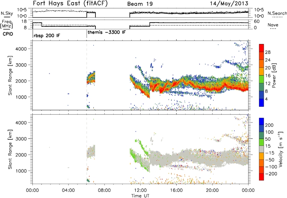Pick the orange 20–24 dB power swatch
This screenshot has width=287, height=198.
tap(262, 64)
